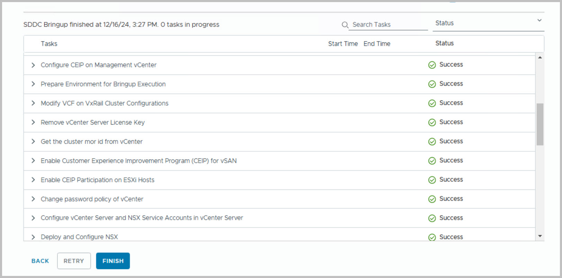Click success icon for Enable CEIP Participation on ESXi Hosts
Viewport: 562px width, 278px height.
point(432,180)
